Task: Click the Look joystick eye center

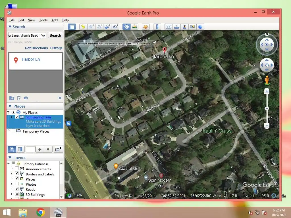Action: point(267,45)
